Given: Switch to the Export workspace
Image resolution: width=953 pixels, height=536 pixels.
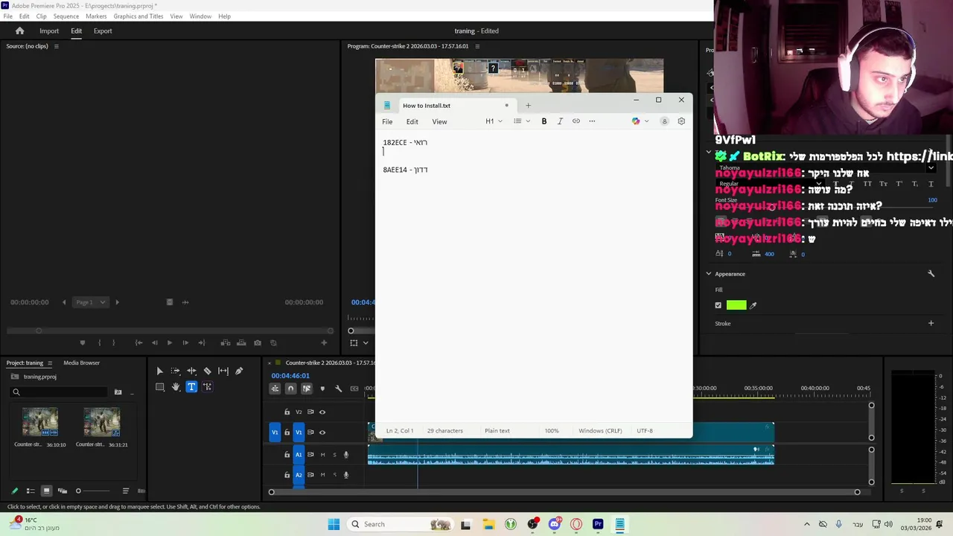Looking at the screenshot, I should [x=103, y=31].
